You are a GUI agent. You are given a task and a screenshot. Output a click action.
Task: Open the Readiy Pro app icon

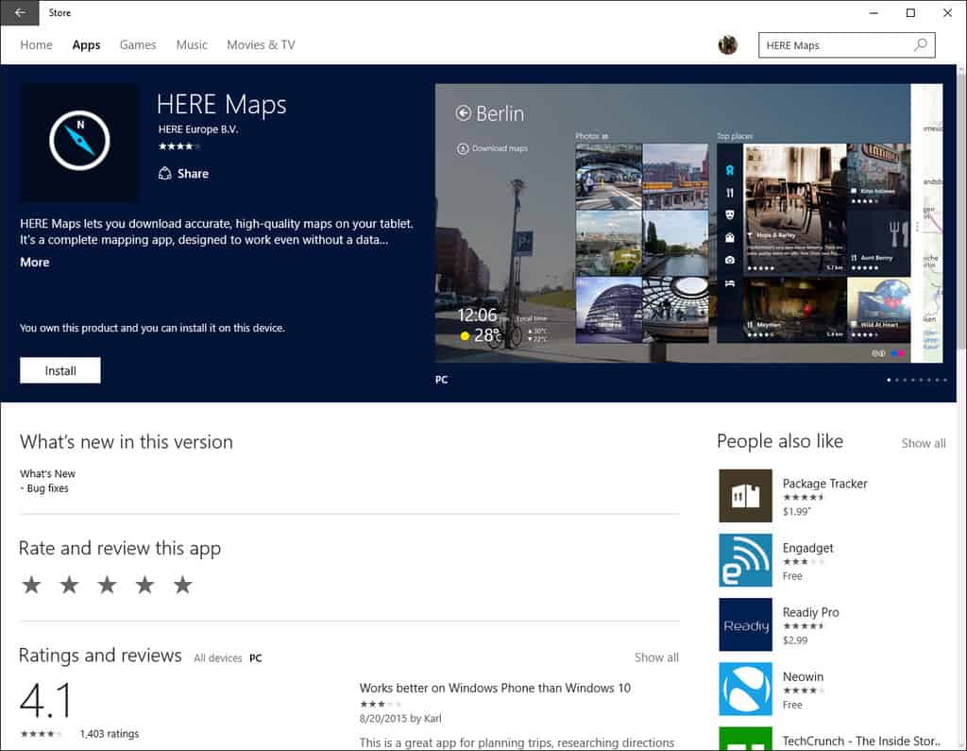coord(745,624)
